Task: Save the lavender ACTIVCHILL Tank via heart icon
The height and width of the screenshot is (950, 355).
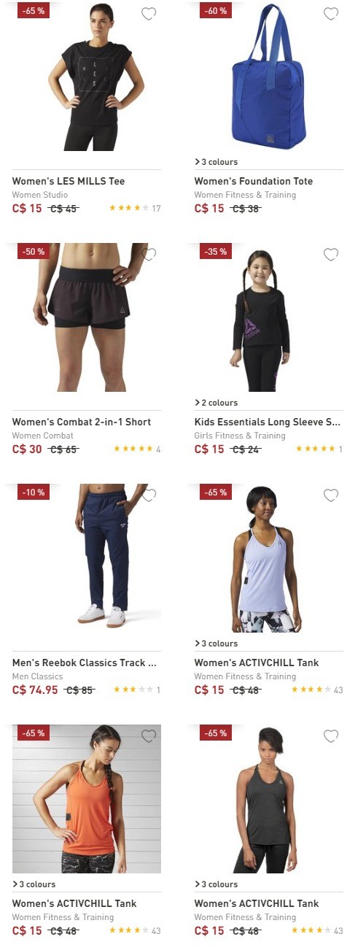Action: 331,495
